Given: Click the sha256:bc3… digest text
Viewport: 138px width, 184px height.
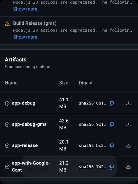Looking at the screenshot, I should click(x=92, y=146).
